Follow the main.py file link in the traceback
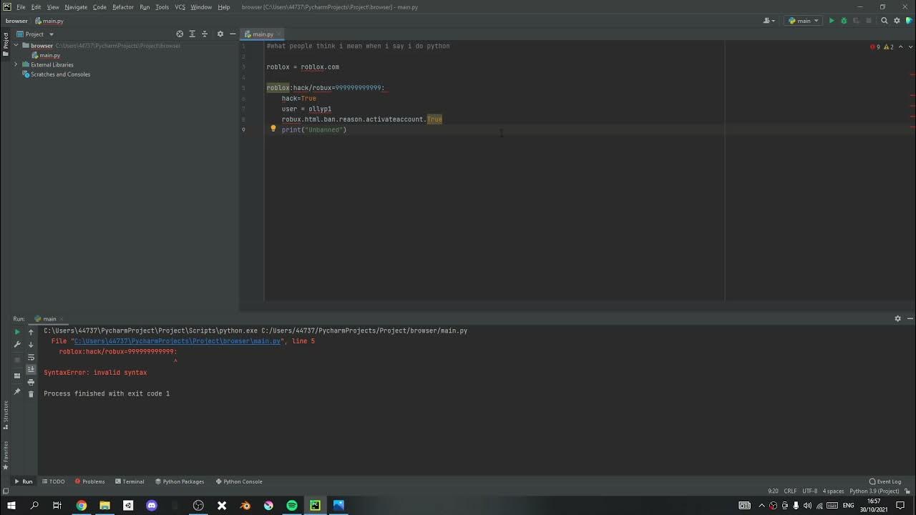The height and width of the screenshot is (515, 916). [x=177, y=341]
